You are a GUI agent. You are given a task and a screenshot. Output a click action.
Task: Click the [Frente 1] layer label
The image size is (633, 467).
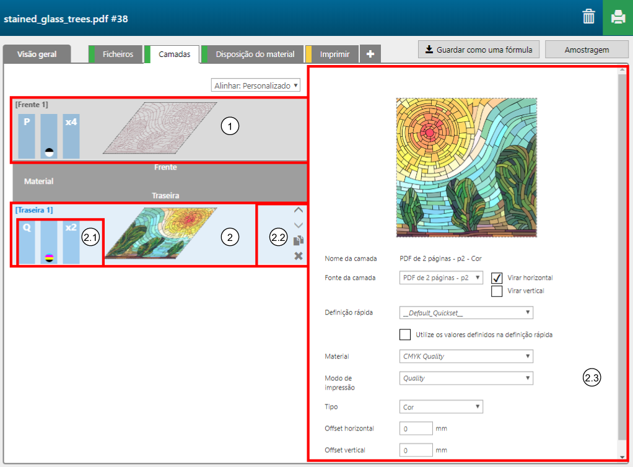pos(32,105)
